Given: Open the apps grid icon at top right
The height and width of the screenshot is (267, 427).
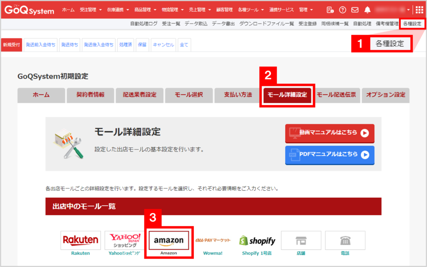Looking at the screenshot, I should click(419, 9).
